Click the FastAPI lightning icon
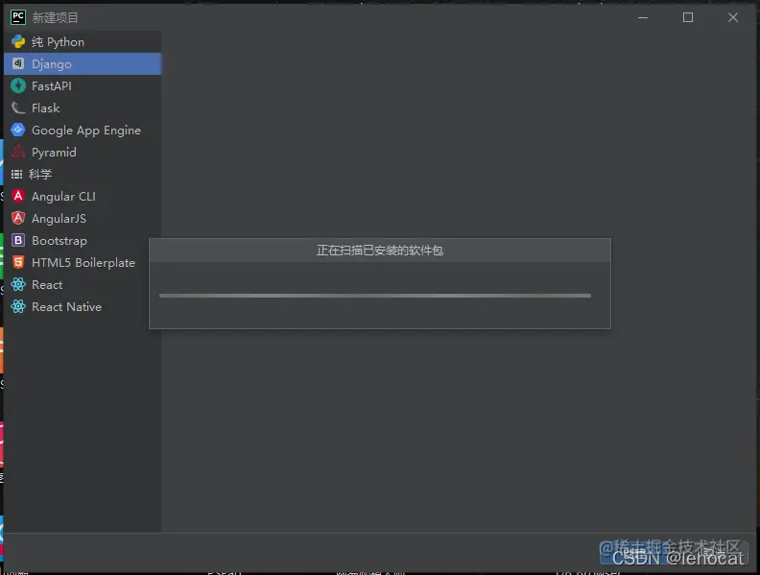This screenshot has width=760, height=575. (x=18, y=85)
